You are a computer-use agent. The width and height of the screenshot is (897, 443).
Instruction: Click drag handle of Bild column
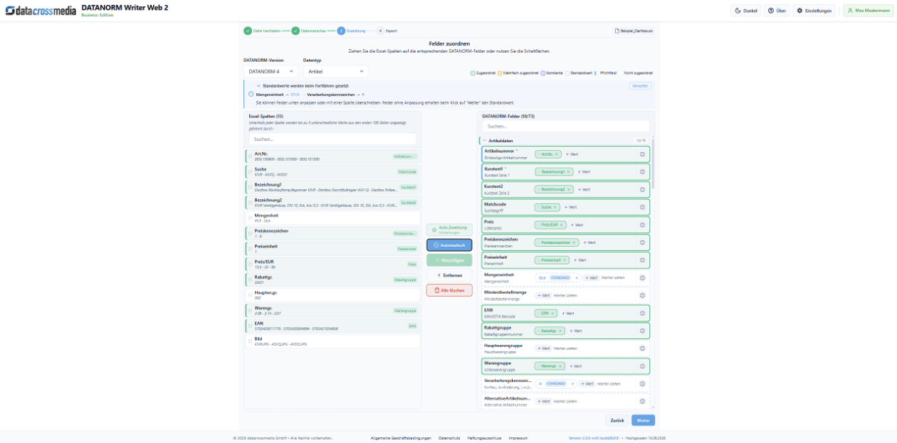coord(251,341)
